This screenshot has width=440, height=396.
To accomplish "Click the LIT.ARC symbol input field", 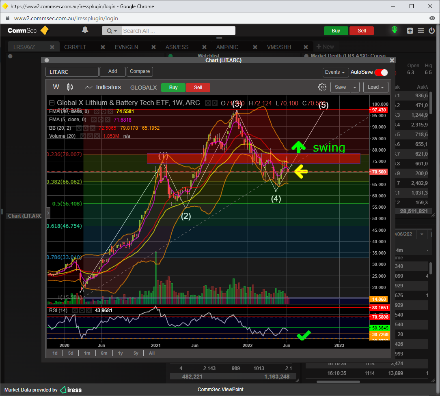I will 72,72.
